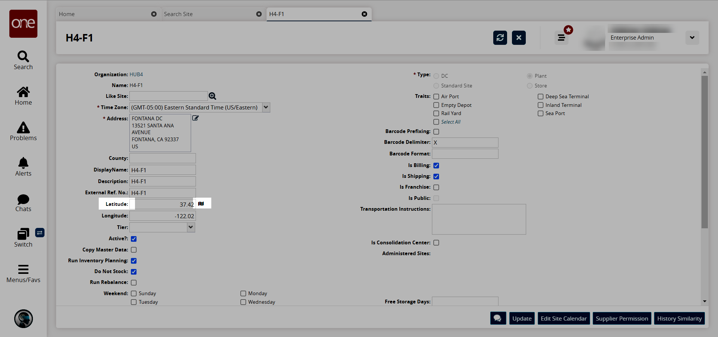The width and height of the screenshot is (718, 337).
Task: Check the Is Franchise checkbox
Action: click(x=436, y=187)
